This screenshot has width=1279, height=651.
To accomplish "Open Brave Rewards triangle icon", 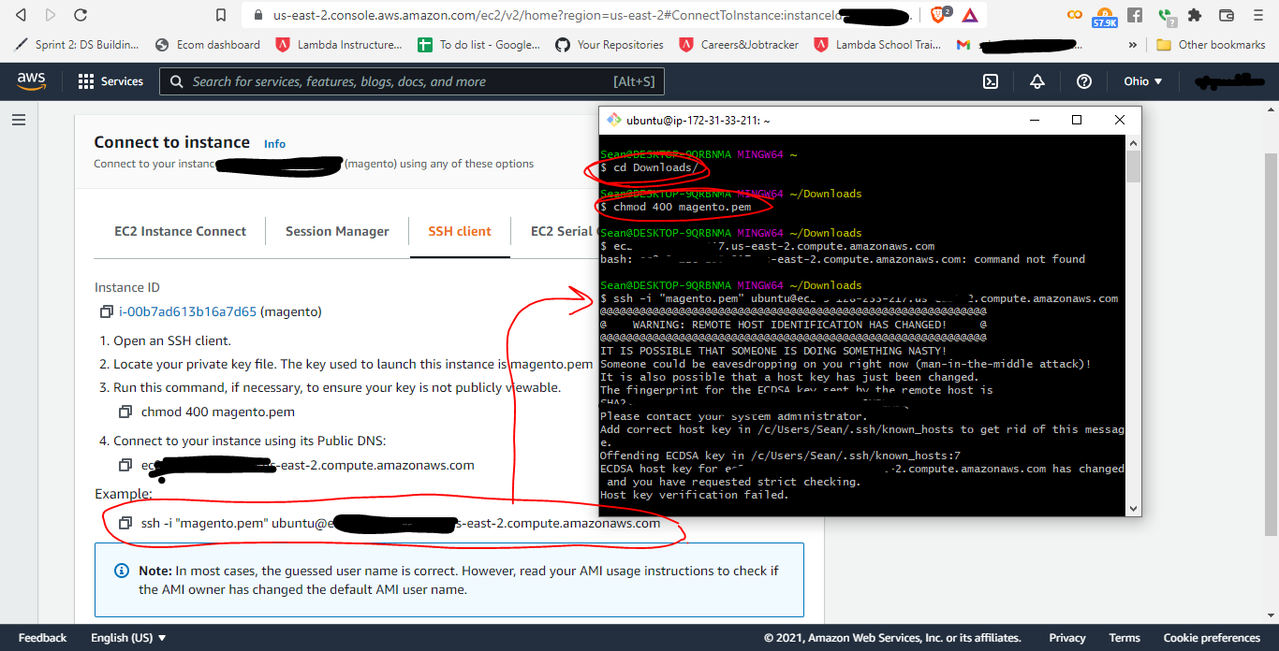I will (x=969, y=15).
